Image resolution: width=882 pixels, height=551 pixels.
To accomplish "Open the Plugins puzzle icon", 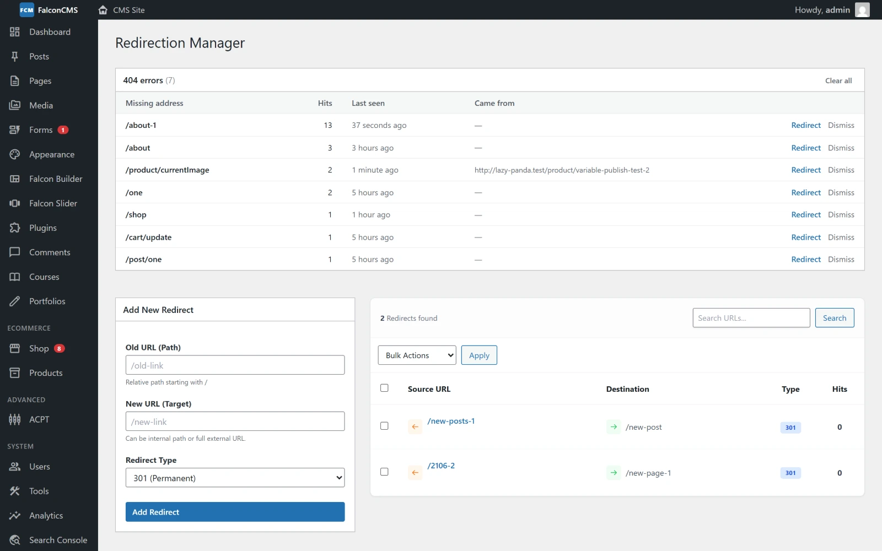I will click(15, 228).
